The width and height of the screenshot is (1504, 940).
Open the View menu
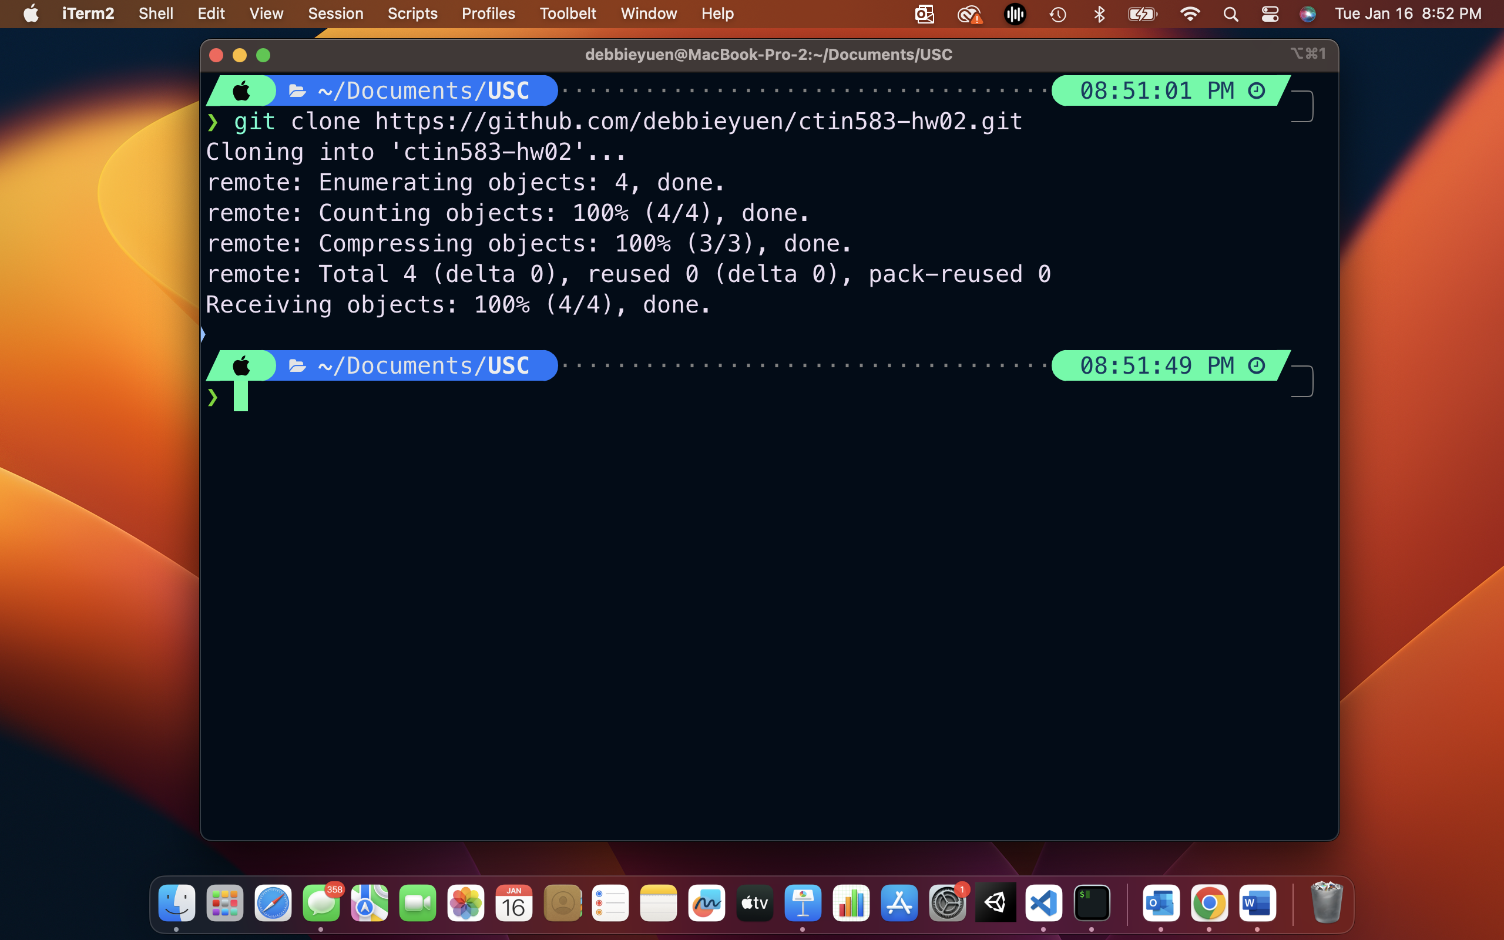[x=266, y=14]
